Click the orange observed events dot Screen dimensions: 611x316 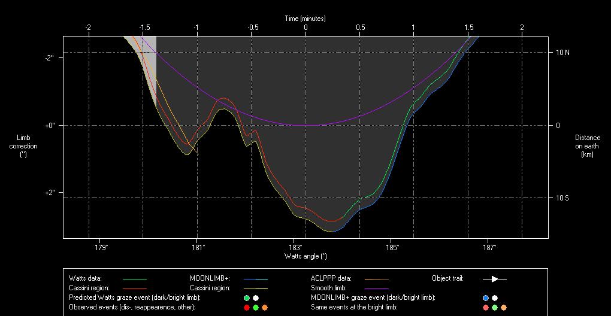click(x=264, y=308)
